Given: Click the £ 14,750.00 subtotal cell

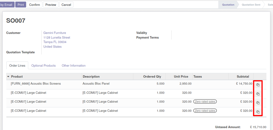Looking at the screenshot, I should pos(244,84).
